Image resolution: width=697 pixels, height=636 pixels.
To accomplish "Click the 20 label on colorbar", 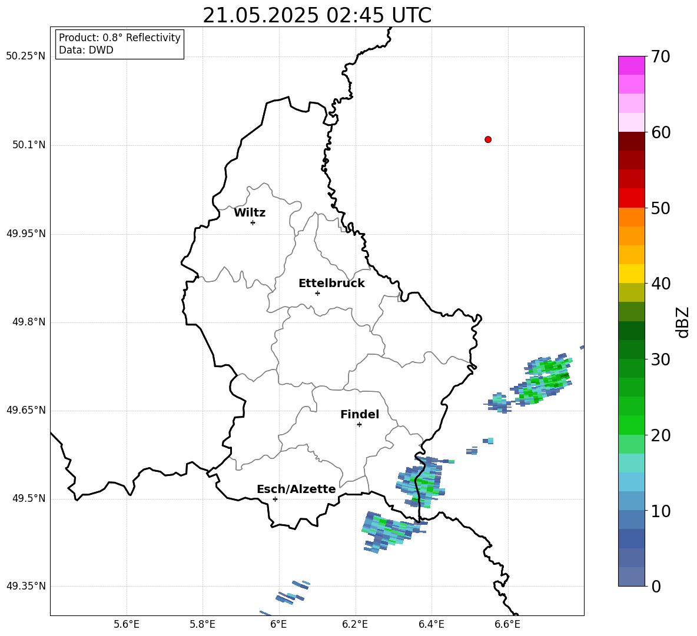I will [x=661, y=435].
